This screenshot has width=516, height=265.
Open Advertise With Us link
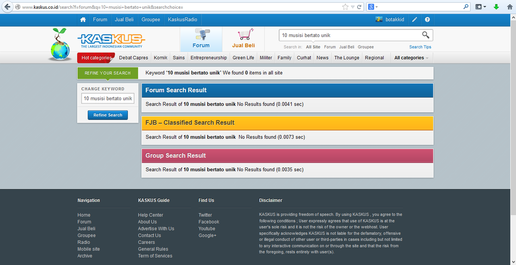(156, 229)
